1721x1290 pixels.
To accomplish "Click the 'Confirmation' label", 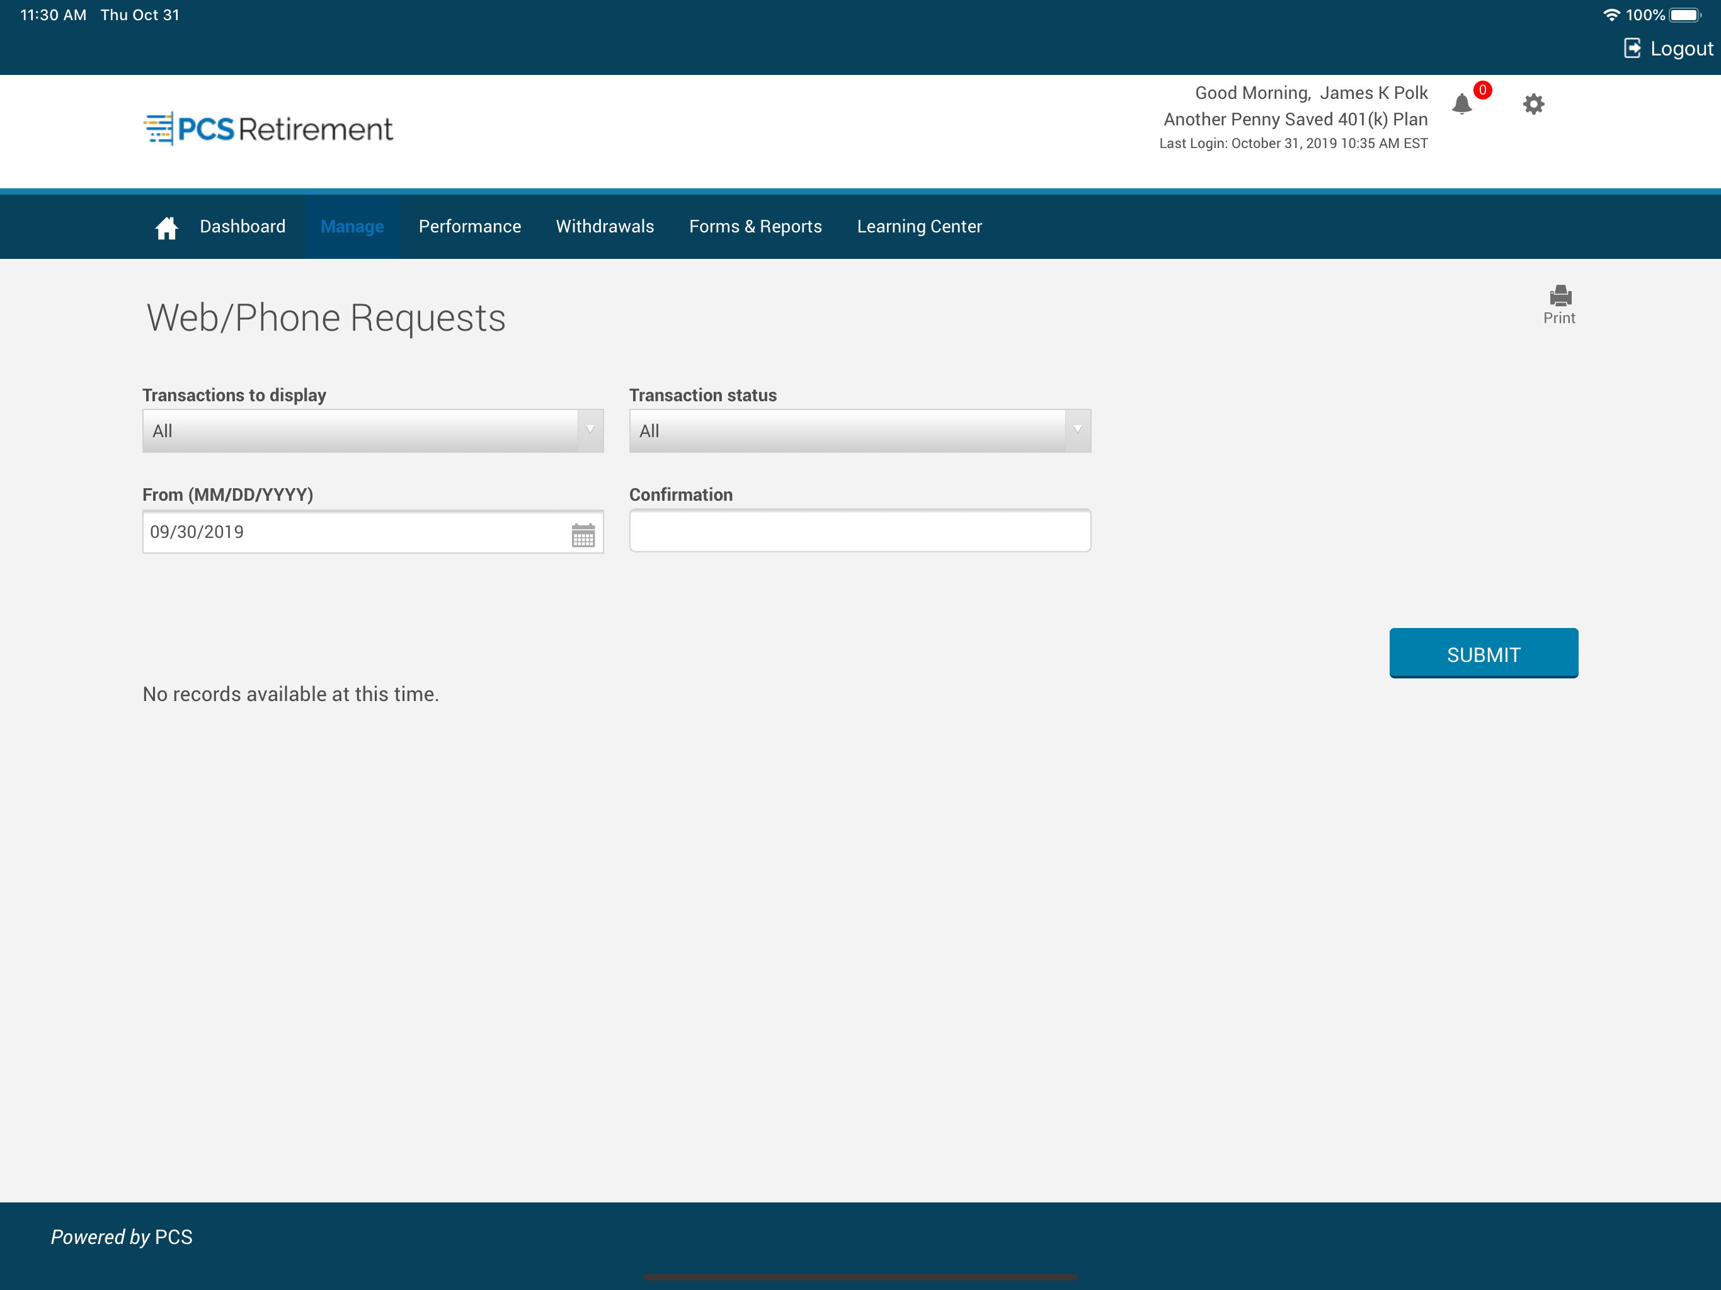I will (x=681, y=495).
